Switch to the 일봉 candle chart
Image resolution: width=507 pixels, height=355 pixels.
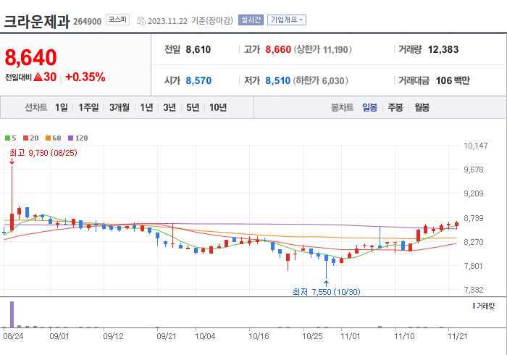click(x=369, y=107)
